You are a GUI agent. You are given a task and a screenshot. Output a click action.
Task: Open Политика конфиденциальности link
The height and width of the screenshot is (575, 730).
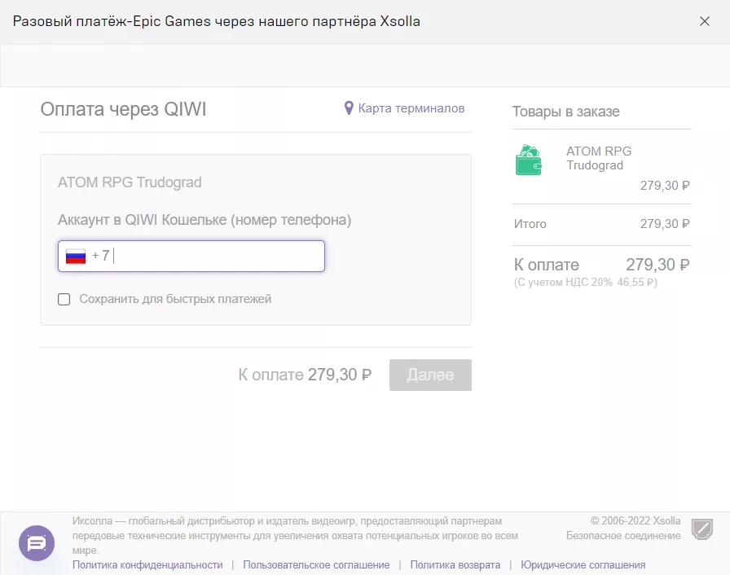pyautogui.click(x=147, y=564)
